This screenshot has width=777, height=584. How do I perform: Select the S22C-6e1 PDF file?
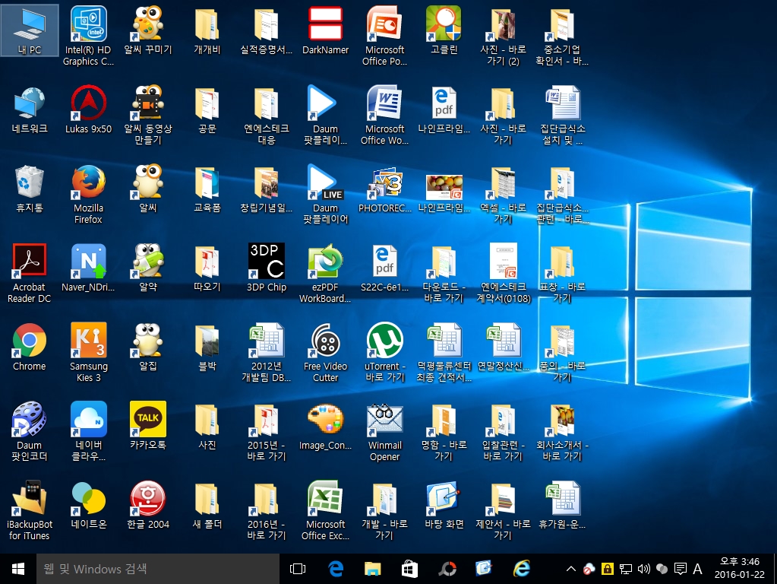[384, 268]
